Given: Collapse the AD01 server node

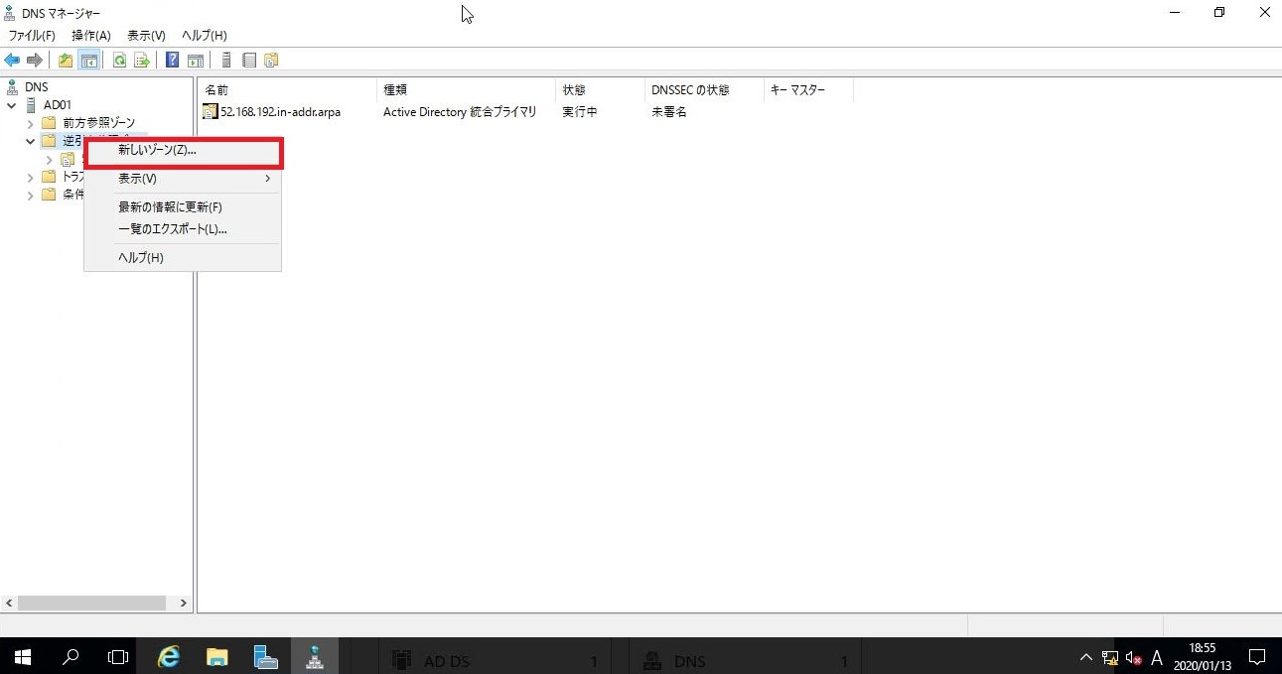Looking at the screenshot, I should 12,105.
